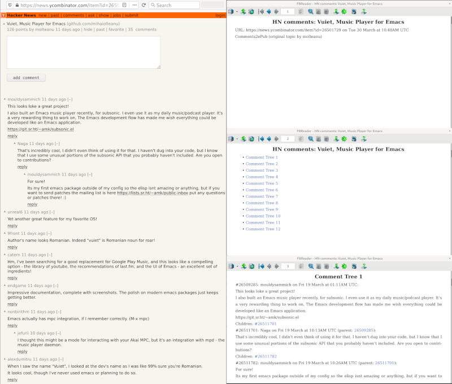Screen dimensions: 452x384
Task: Upvote Naga's comment
Action: pos(15,143)
